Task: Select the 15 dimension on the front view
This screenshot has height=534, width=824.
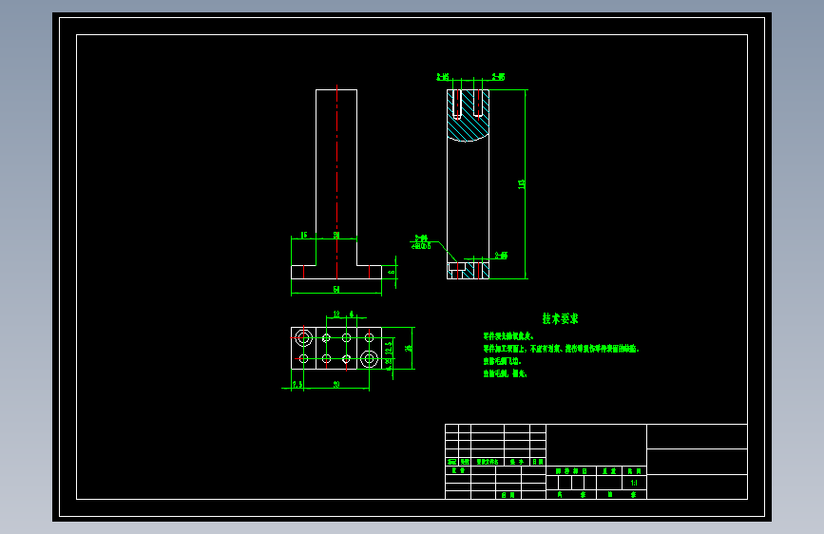Action: click(303, 235)
